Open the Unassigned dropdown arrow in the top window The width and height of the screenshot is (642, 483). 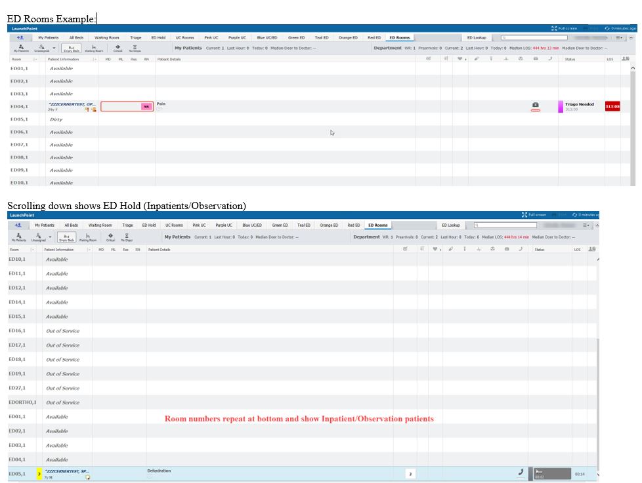(54, 47)
